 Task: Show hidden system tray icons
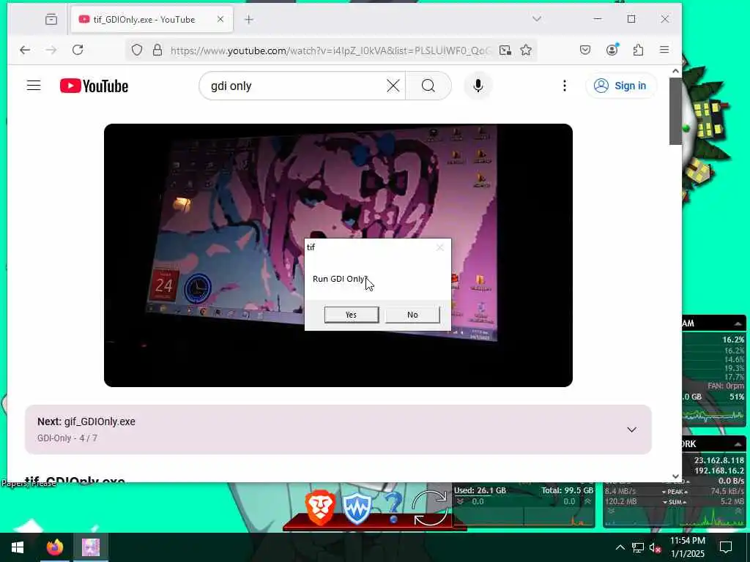tap(620, 547)
